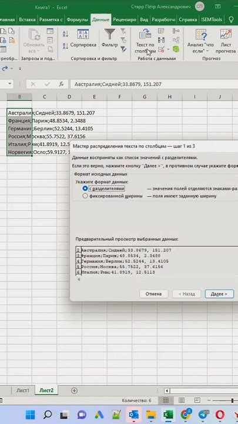
Task: Select the 'с разделителями' radio option
Action: pyautogui.click(x=86, y=188)
